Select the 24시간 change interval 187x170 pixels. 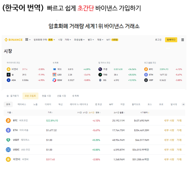pos(91,112)
